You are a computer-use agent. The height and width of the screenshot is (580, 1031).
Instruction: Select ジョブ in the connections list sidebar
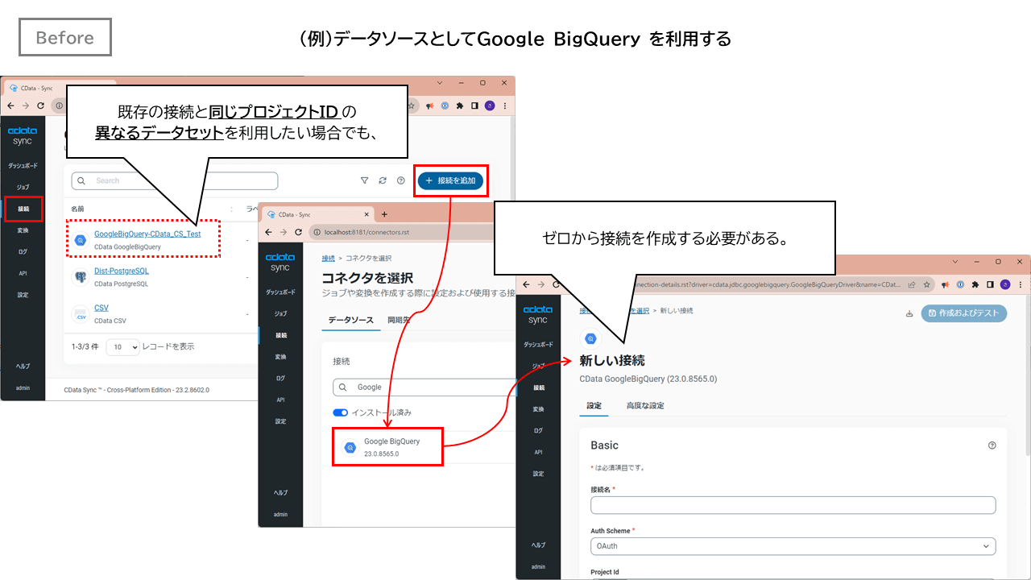(23, 187)
